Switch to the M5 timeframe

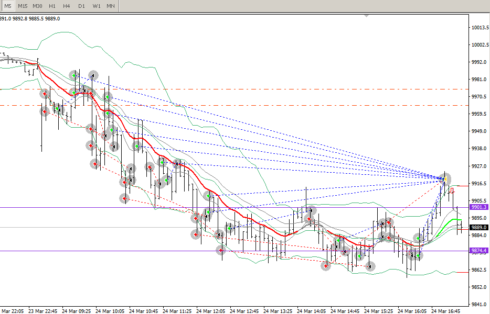8,6
